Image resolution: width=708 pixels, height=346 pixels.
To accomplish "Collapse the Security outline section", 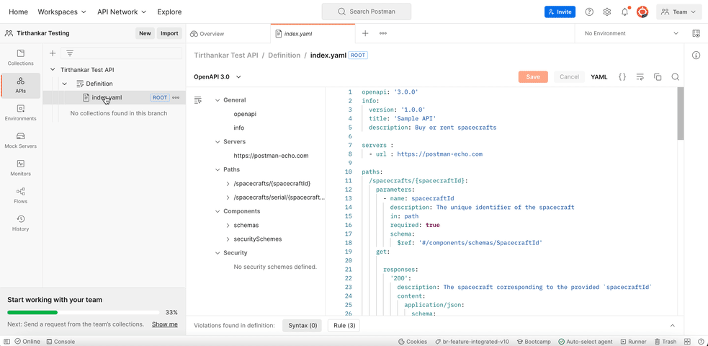I will point(218,253).
